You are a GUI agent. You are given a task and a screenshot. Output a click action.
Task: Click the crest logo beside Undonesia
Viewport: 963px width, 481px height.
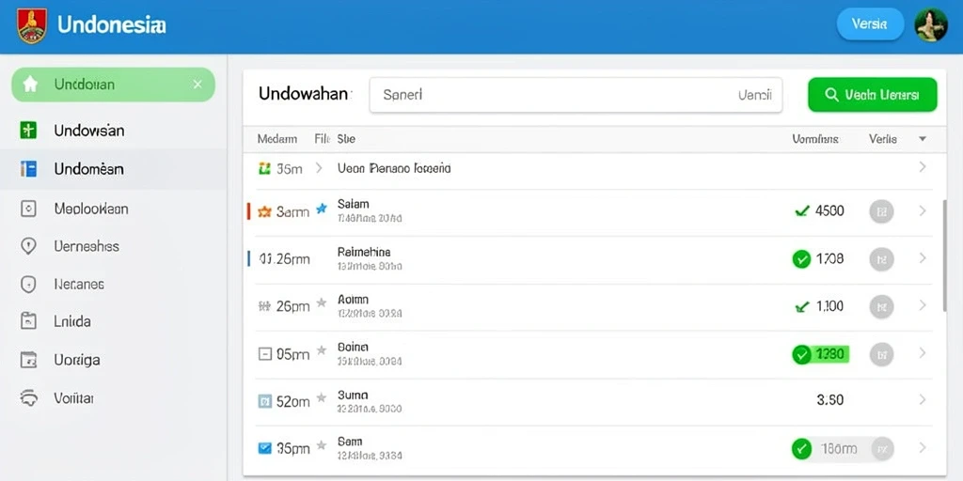click(32, 25)
